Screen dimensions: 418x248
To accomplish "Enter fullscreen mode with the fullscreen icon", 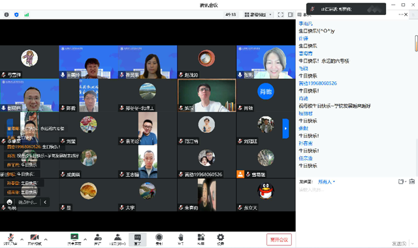I will point(281,14).
